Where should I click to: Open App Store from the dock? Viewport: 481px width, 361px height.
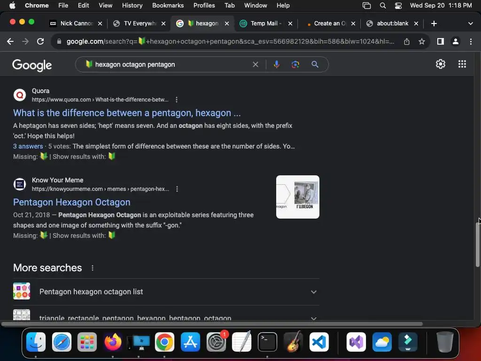pyautogui.click(x=190, y=342)
